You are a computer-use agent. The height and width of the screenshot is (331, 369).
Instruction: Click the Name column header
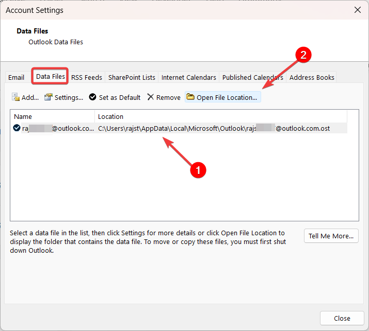53,116
